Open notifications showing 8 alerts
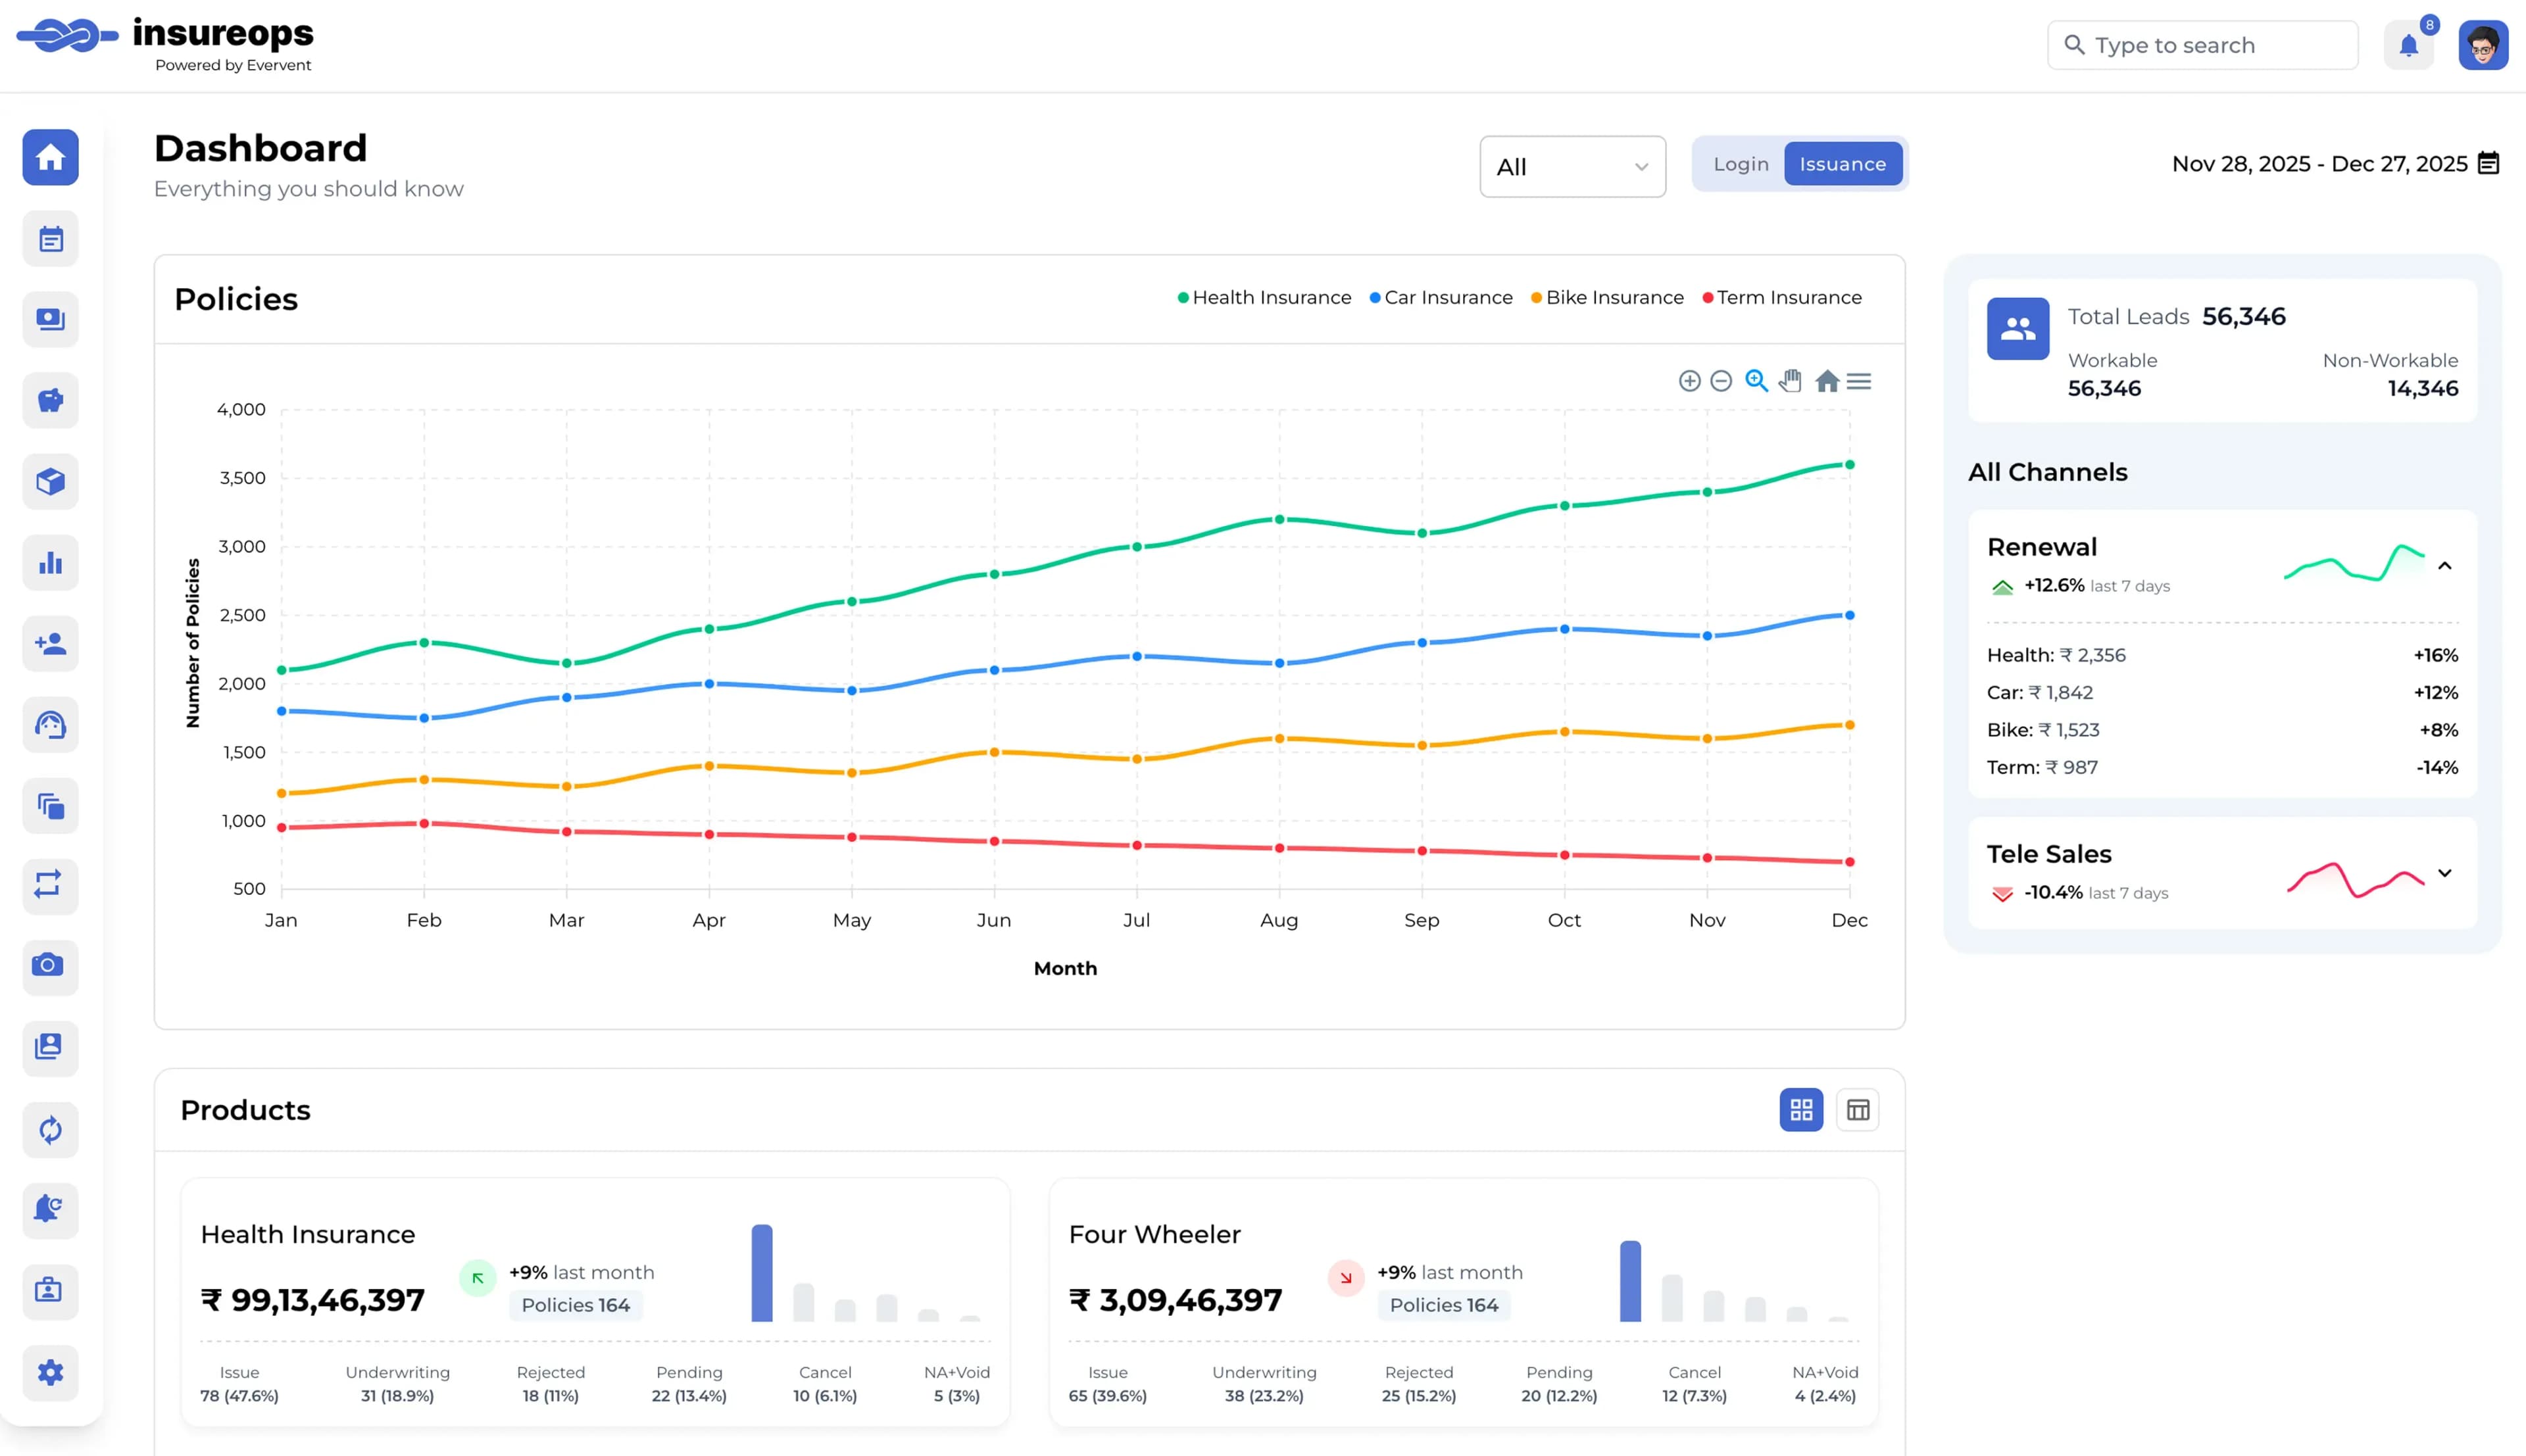The image size is (2526, 1456). click(2409, 44)
